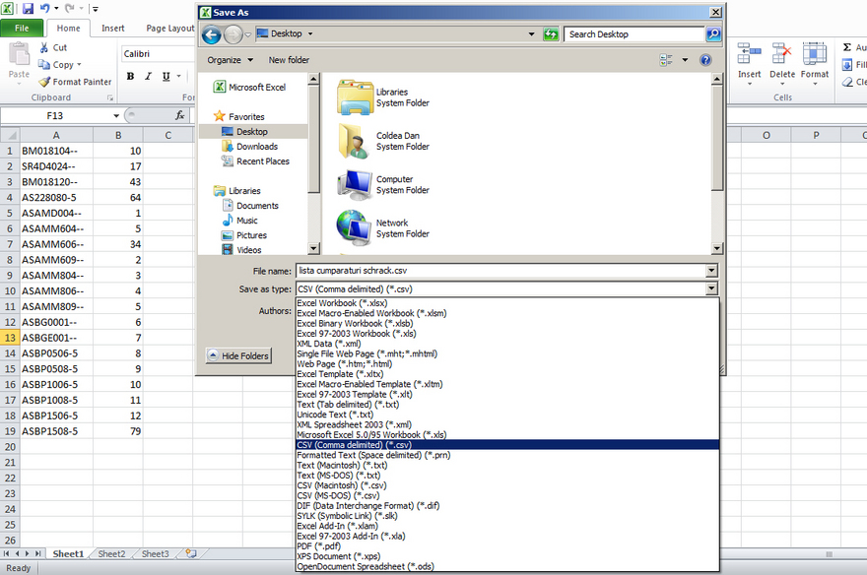Click the Format cells ribbon icon
This screenshot has width=867, height=575.
[x=815, y=54]
